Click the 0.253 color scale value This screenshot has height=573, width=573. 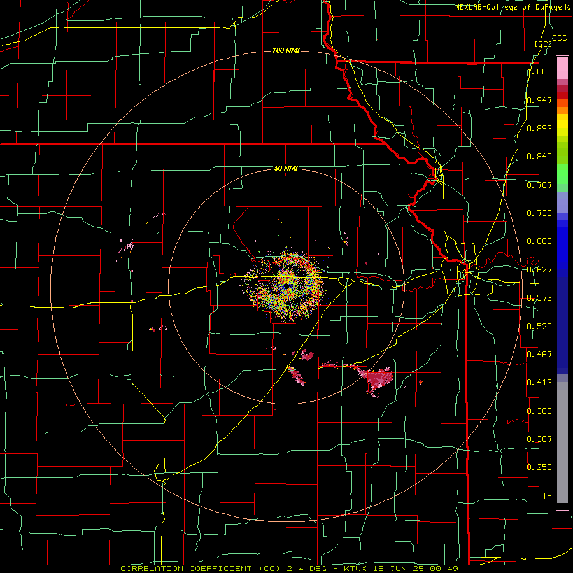click(x=539, y=467)
